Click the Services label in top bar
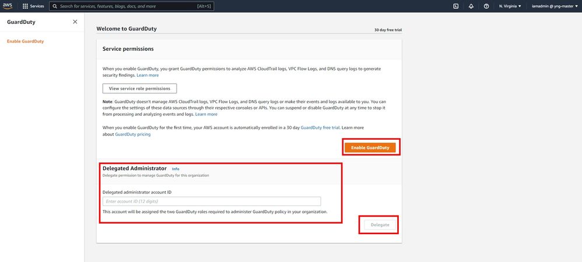Image resolution: width=582 pixels, height=262 pixels. 37,6
